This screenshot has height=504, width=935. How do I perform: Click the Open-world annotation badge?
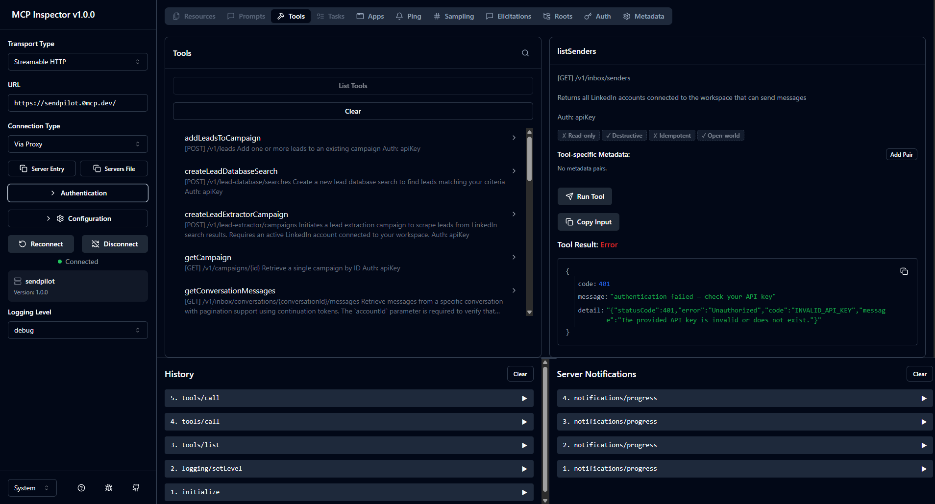click(720, 136)
